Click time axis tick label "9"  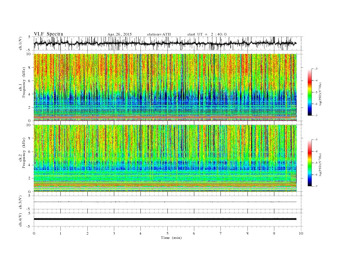click(x=274, y=233)
